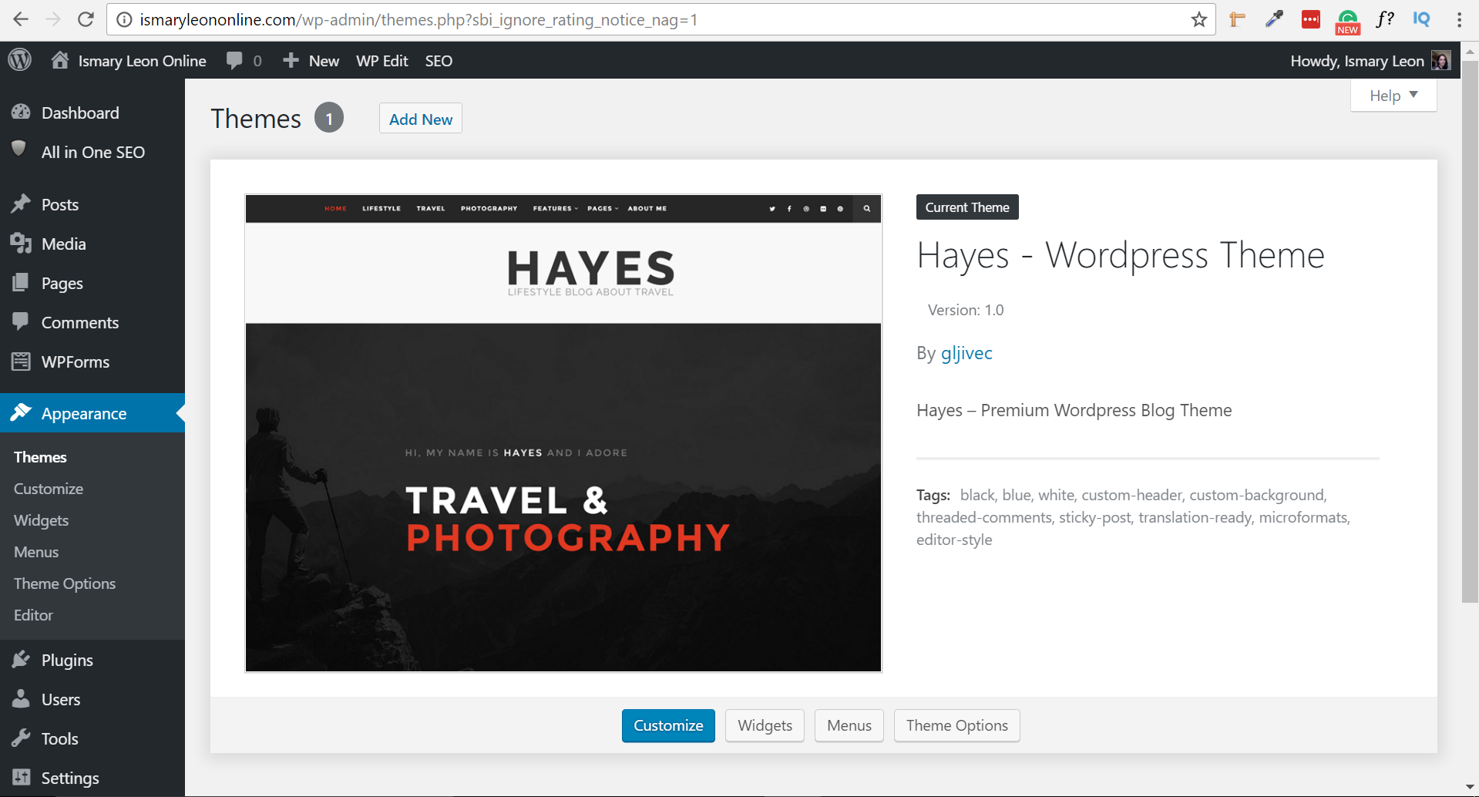Click the Comments speech bubble sidebar icon

tap(21, 321)
